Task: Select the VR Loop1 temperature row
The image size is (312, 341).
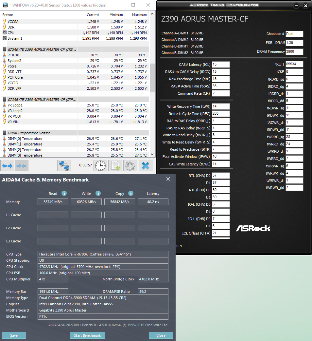Action: click(75, 105)
